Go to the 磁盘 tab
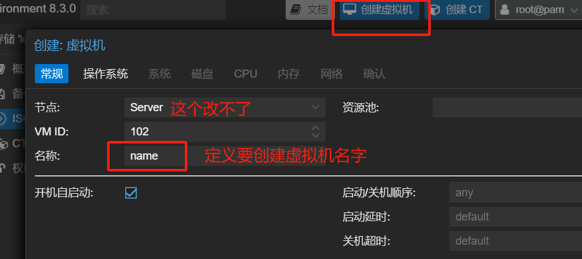The image size is (582, 259). click(202, 74)
